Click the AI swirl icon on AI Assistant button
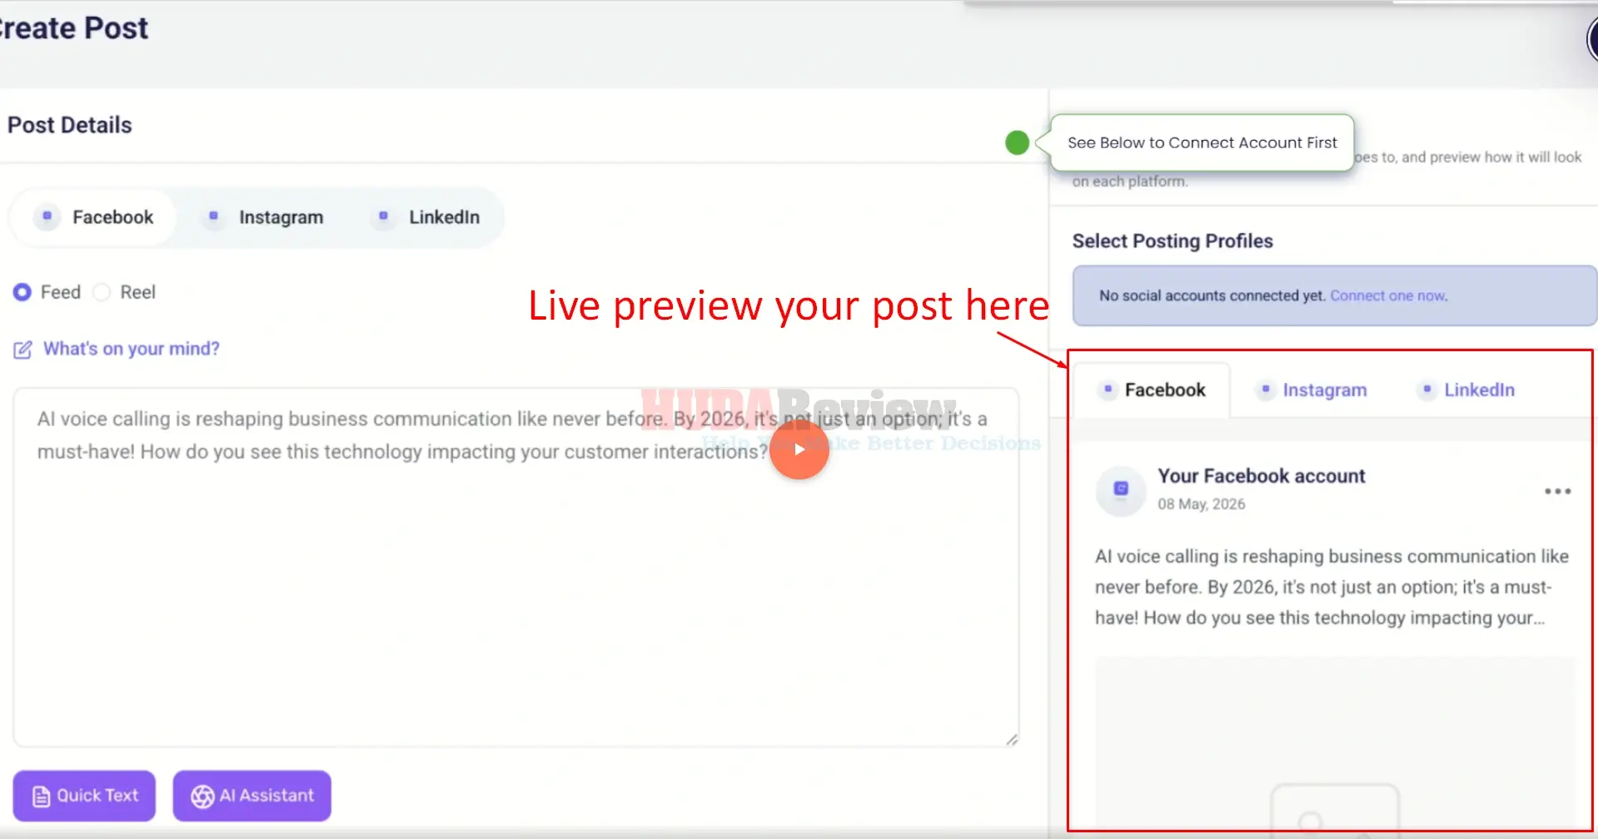This screenshot has width=1598, height=839. (202, 797)
